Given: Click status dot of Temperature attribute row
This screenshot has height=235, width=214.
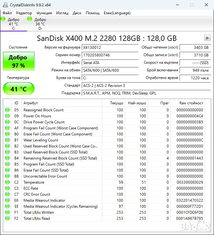Looking at the screenshot, I should (x=7, y=182).
